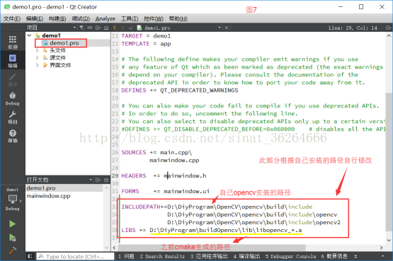Close the demo1.pro document with the X

(227, 28)
